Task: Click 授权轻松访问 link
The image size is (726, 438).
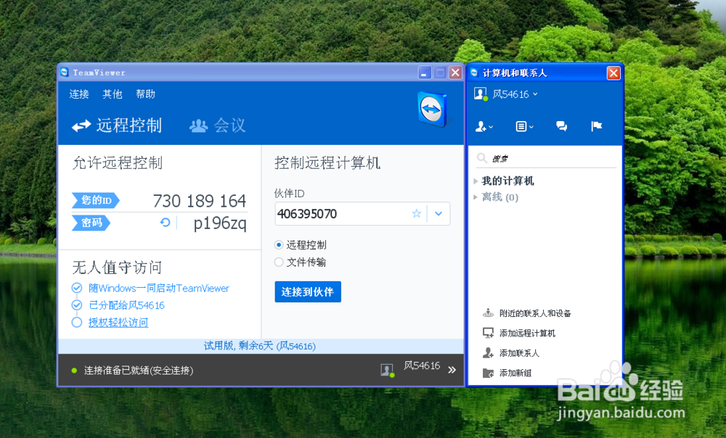Action: point(118,323)
